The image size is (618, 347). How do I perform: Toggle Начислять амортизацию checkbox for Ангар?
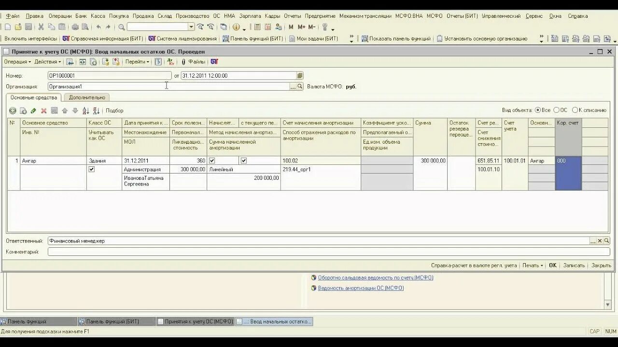[x=212, y=160]
